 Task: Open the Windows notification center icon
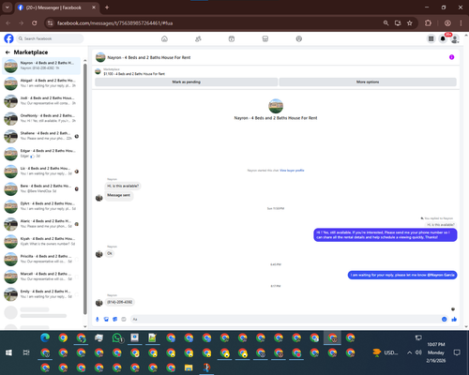point(457,352)
